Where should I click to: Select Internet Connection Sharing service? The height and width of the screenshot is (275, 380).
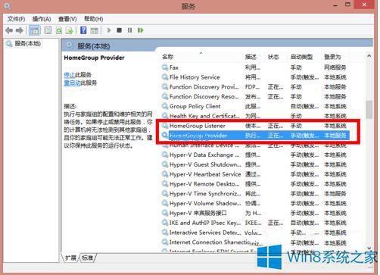tap(255, 242)
